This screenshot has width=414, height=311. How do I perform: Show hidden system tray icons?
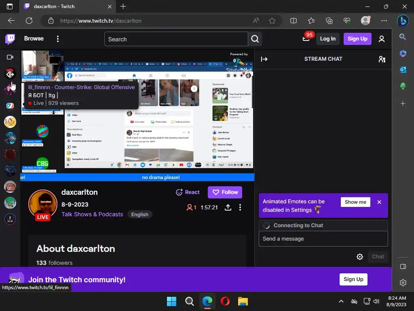click(x=341, y=301)
